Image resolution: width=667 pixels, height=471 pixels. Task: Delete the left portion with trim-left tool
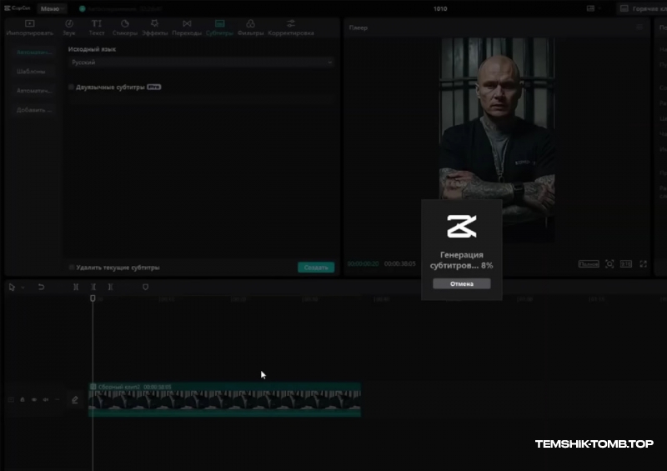[x=93, y=288]
